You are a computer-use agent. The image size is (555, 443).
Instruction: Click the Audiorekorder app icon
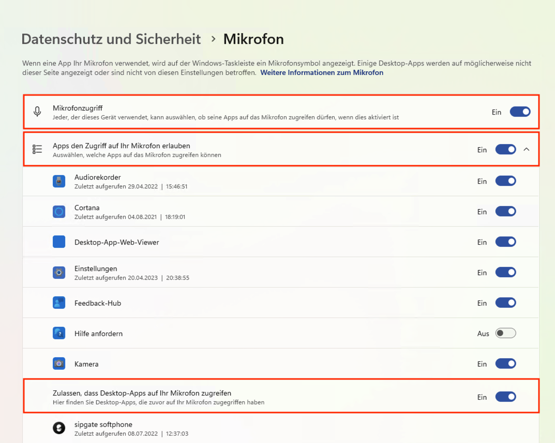pyautogui.click(x=58, y=181)
